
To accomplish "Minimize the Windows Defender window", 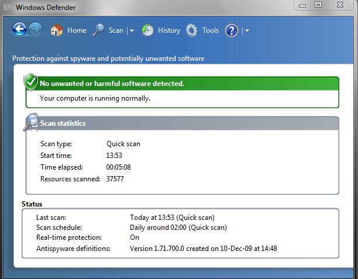I will pyautogui.click(x=302, y=5).
